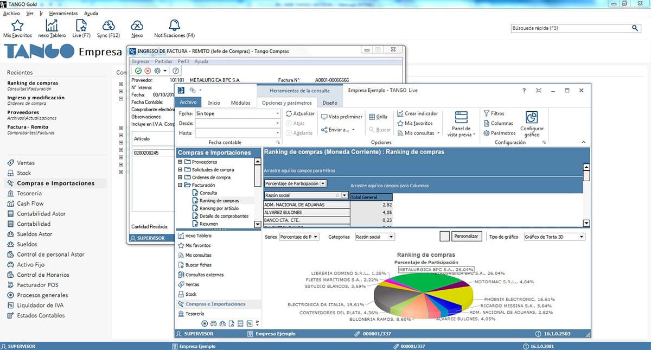
Task: Open recent 'Ranking de compras' link
Action: click(33, 83)
